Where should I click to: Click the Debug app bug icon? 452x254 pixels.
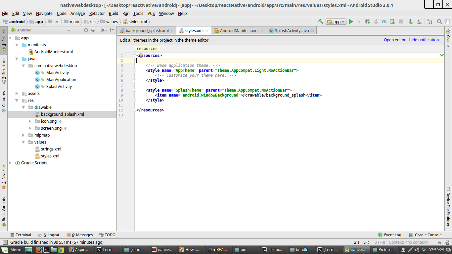[367, 21]
